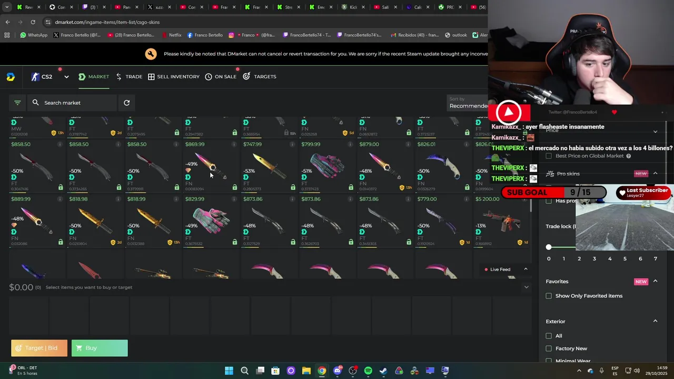Click the help icon beside Best Price on Global Market
Viewport: 674px width, 379px height.
coord(629,156)
